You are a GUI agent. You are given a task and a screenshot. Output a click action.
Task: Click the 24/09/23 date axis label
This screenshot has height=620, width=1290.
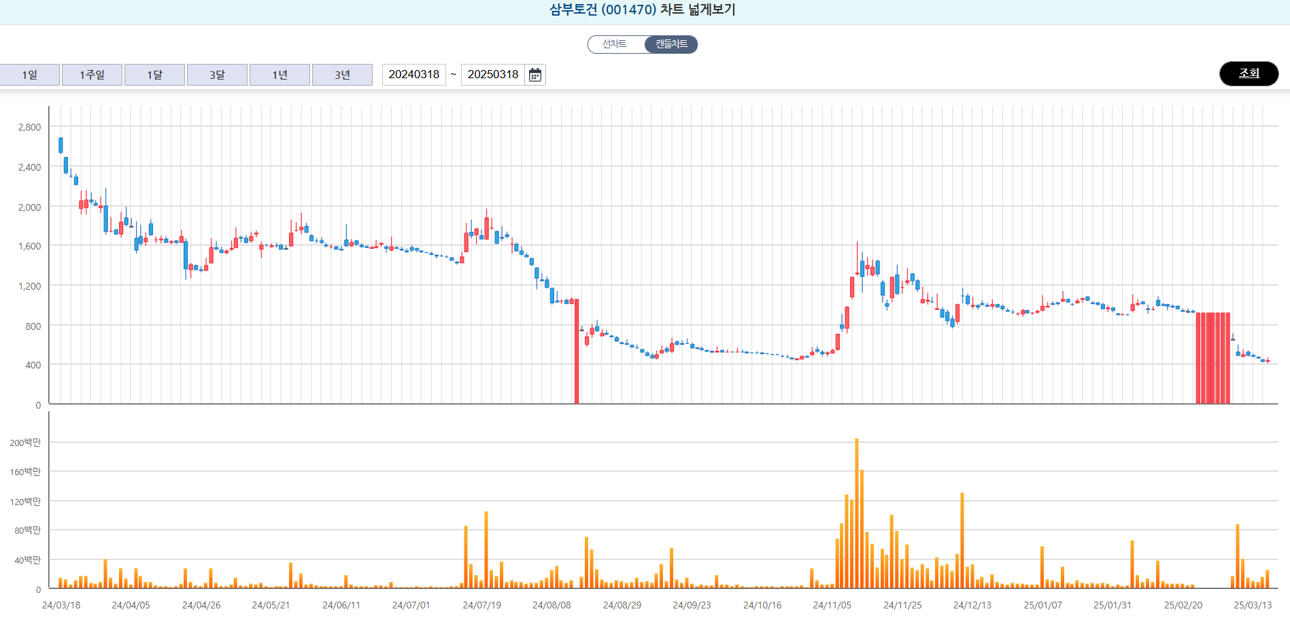coord(692,605)
